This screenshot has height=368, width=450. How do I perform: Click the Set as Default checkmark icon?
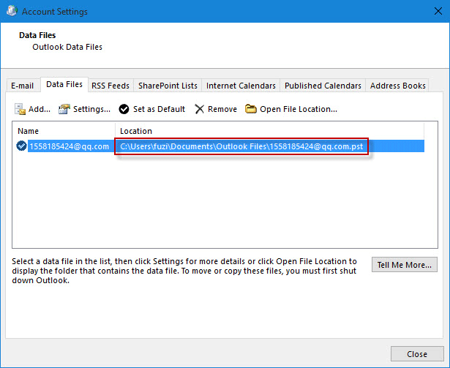pos(124,109)
